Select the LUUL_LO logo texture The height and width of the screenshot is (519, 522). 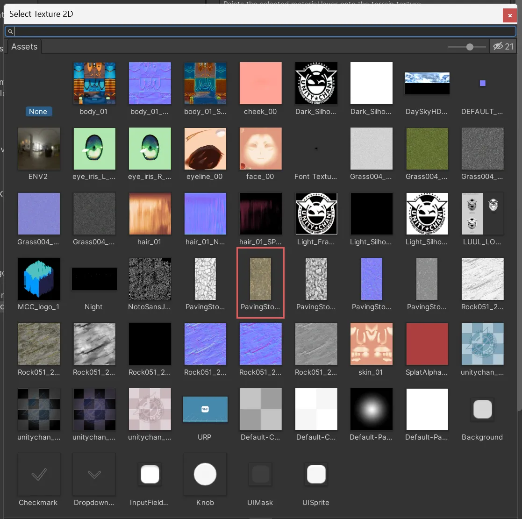click(482, 213)
